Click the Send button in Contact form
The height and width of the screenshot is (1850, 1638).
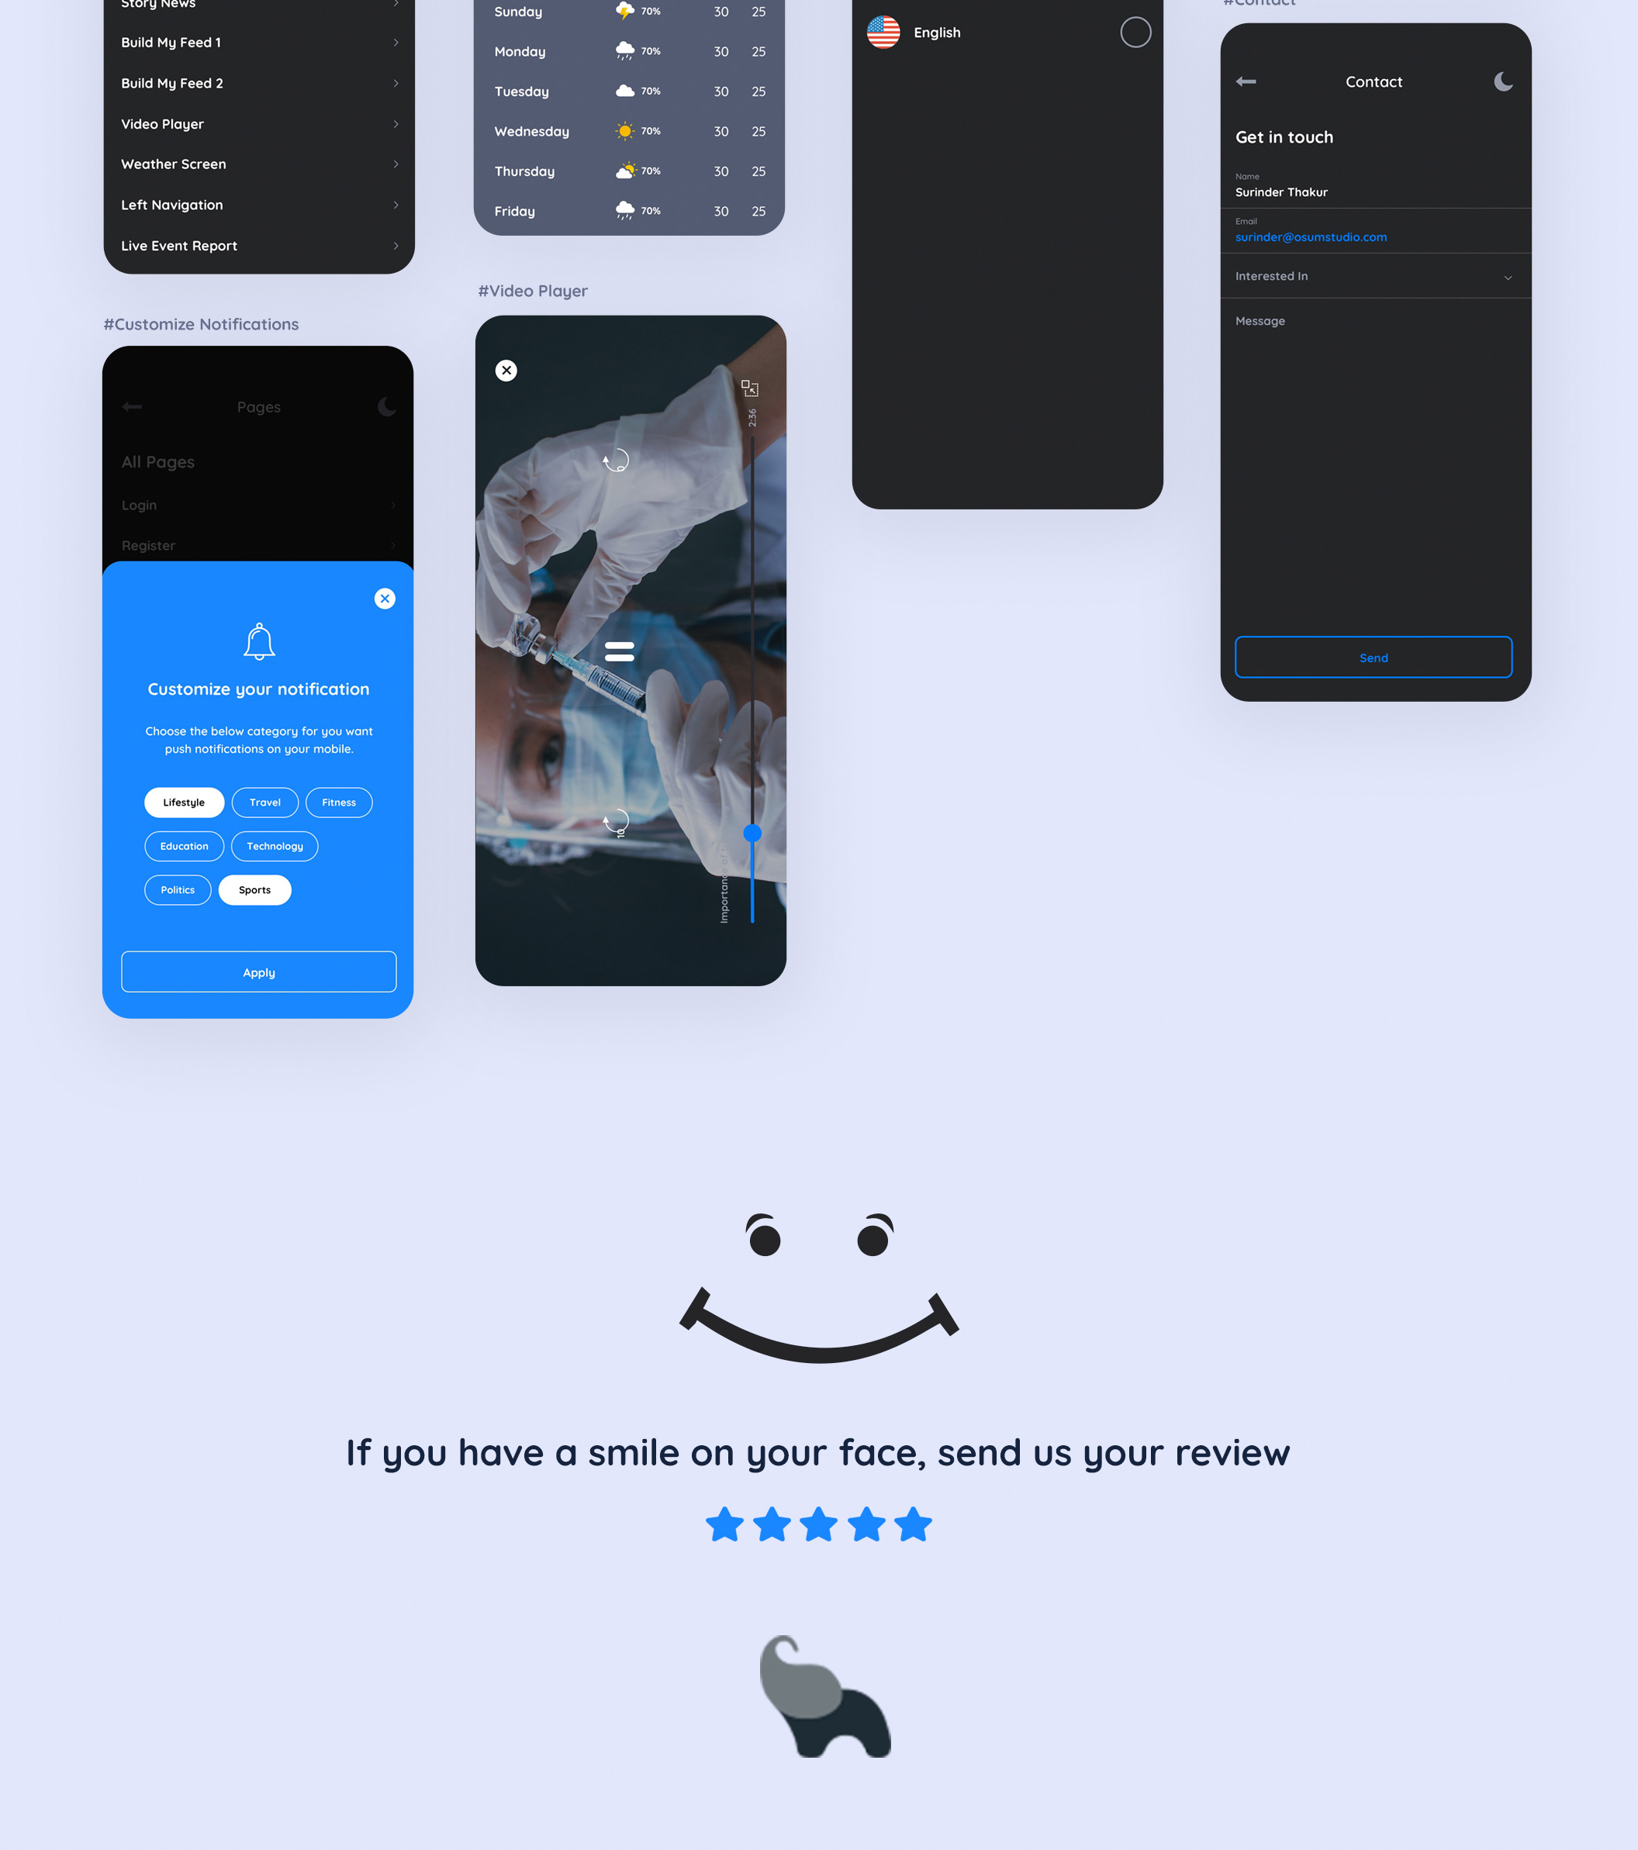tap(1373, 658)
